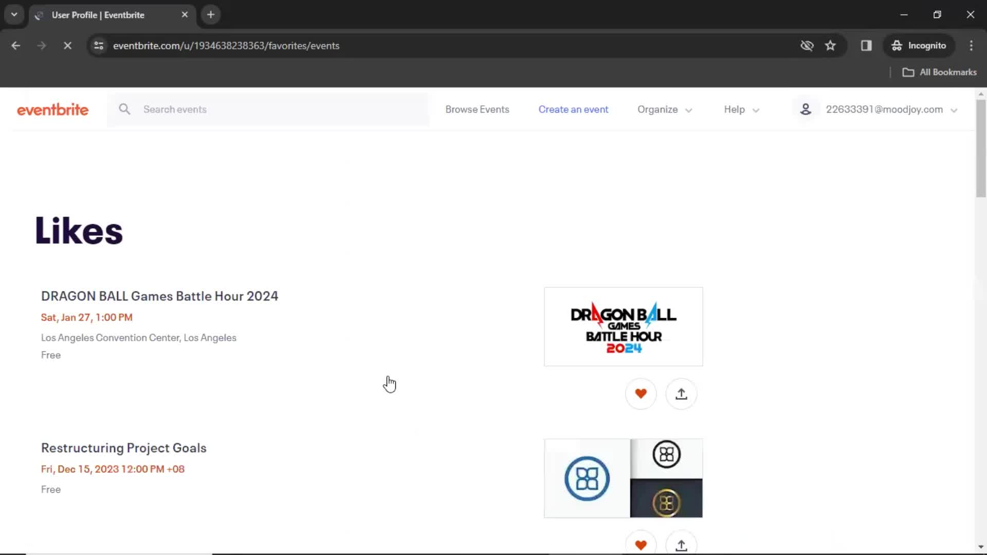Click the user profile avatar icon

click(x=806, y=109)
